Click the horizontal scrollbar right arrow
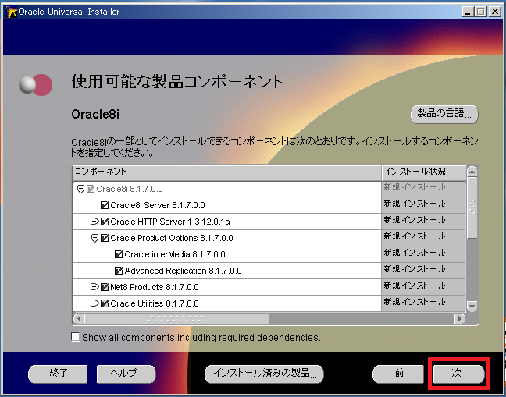The width and height of the screenshot is (506, 397). click(460, 319)
